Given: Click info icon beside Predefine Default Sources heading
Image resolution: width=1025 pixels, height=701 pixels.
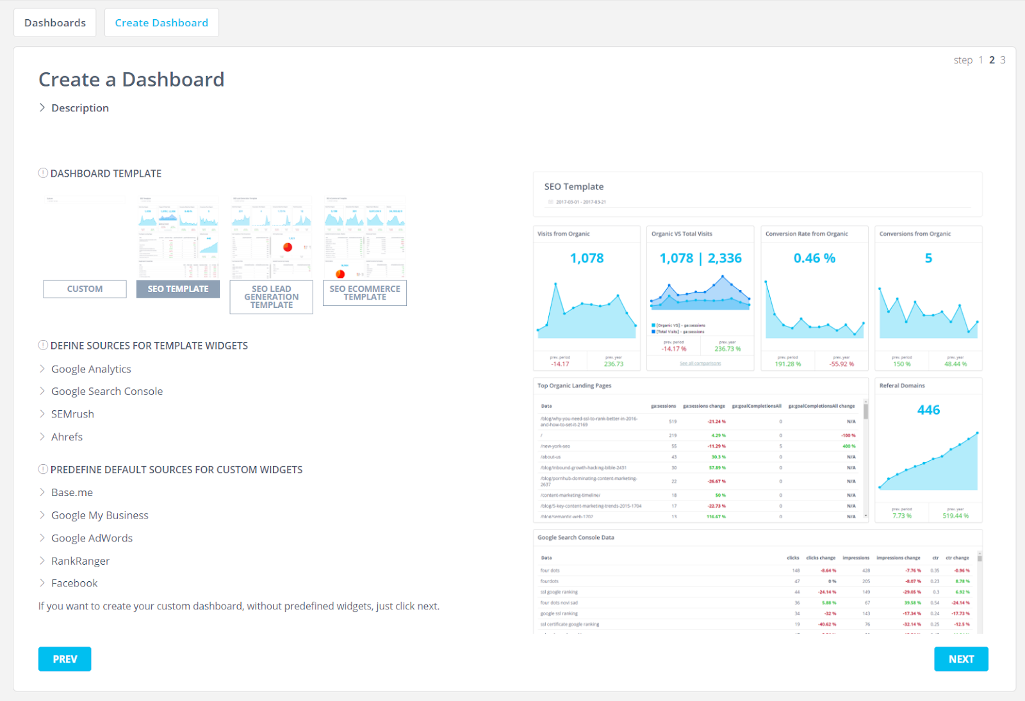Looking at the screenshot, I should pos(43,469).
